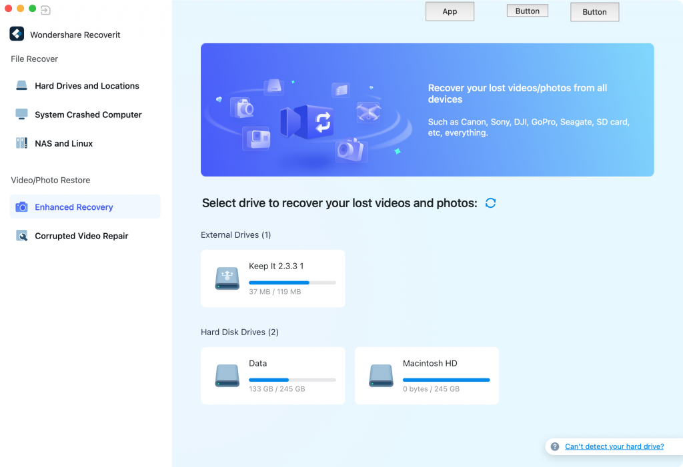This screenshot has width=683, height=467.
Task: Click the System Crashed Computer monitor icon
Action: (x=22, y=114)
